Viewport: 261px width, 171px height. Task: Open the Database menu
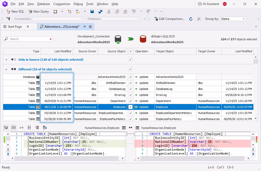click(x=43, y=4)
